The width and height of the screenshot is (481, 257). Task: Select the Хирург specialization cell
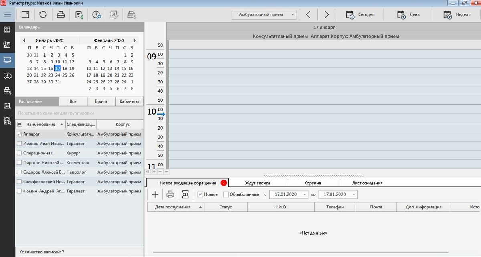(x=81, y=153)
